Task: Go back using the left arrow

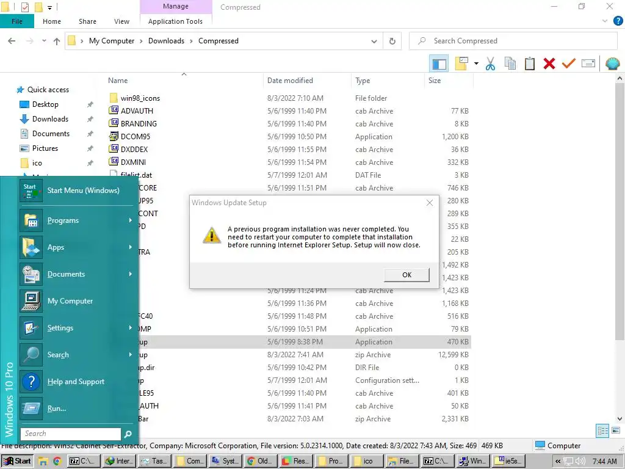Action: point(12,41)
